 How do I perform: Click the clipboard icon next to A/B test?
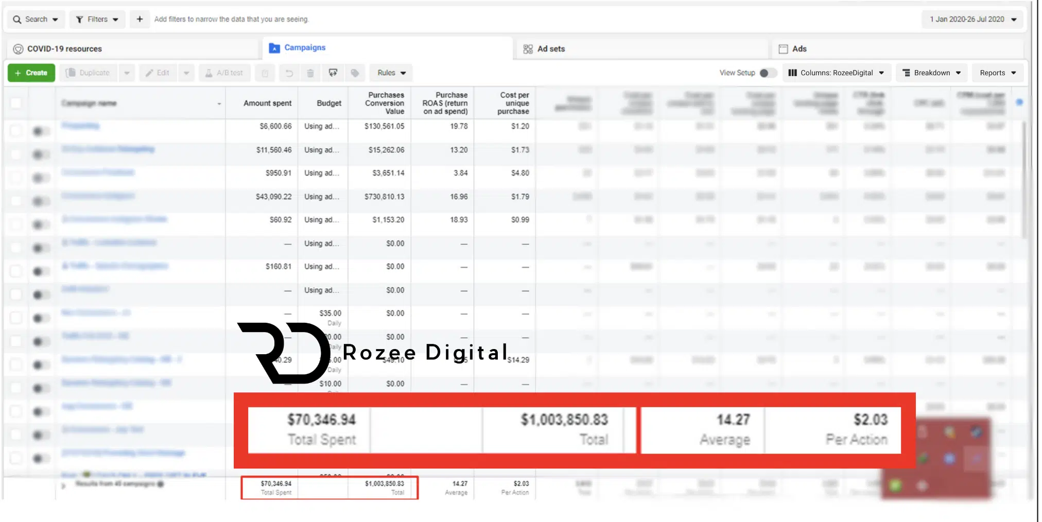[x=265, y=73]
